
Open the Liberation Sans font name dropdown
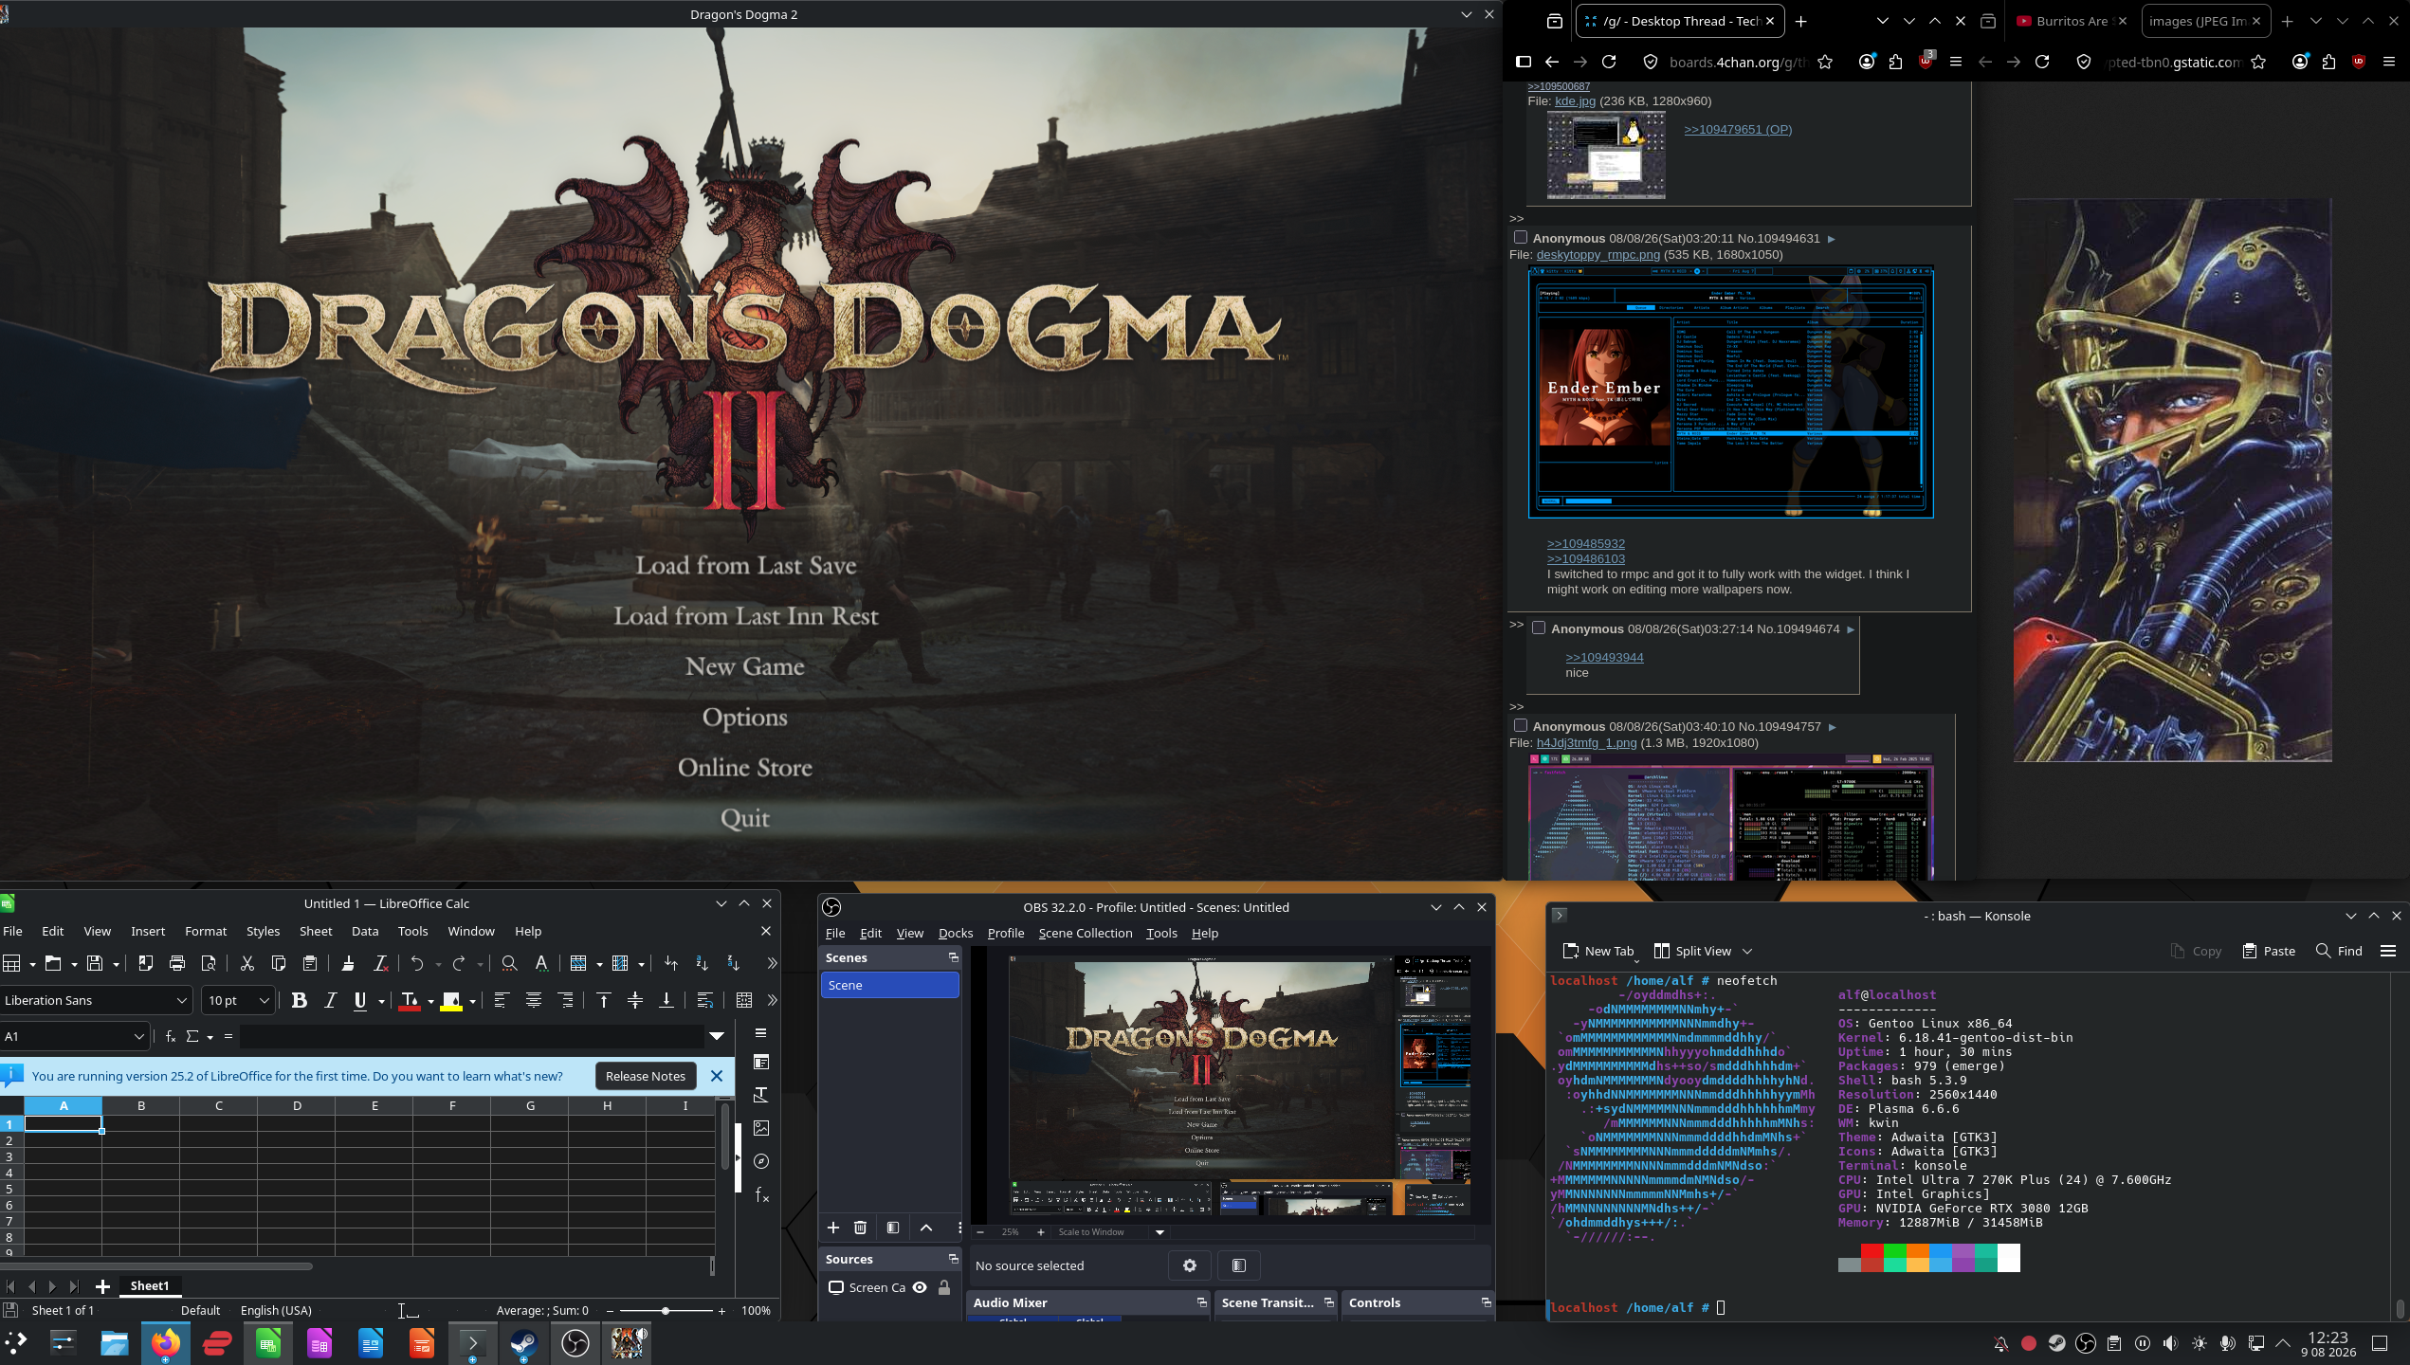182,1000
